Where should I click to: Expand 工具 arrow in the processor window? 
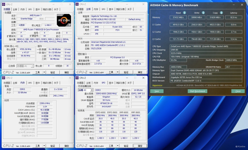point(44,72)
